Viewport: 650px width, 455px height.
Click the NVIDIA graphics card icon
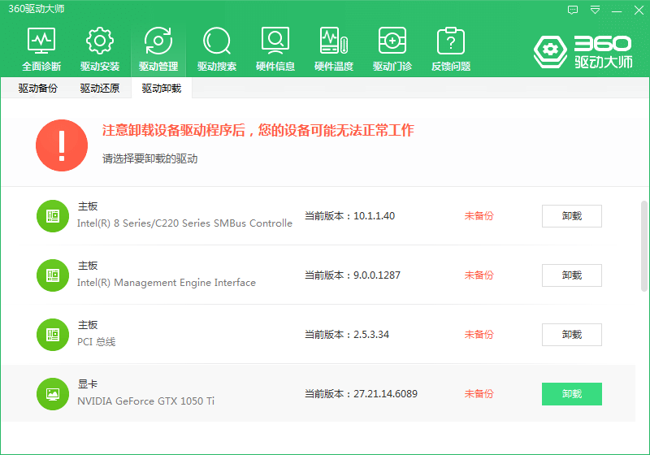[53, 394]
